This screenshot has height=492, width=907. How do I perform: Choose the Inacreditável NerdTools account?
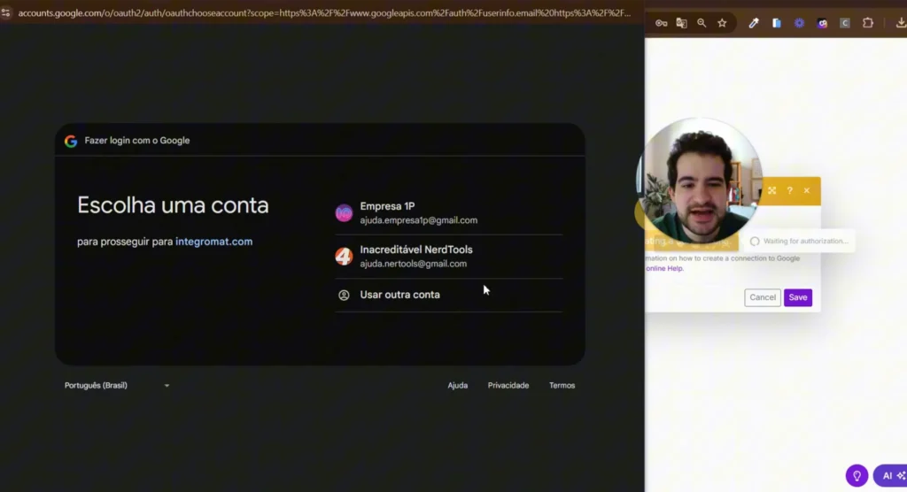[x=449, y=256]
